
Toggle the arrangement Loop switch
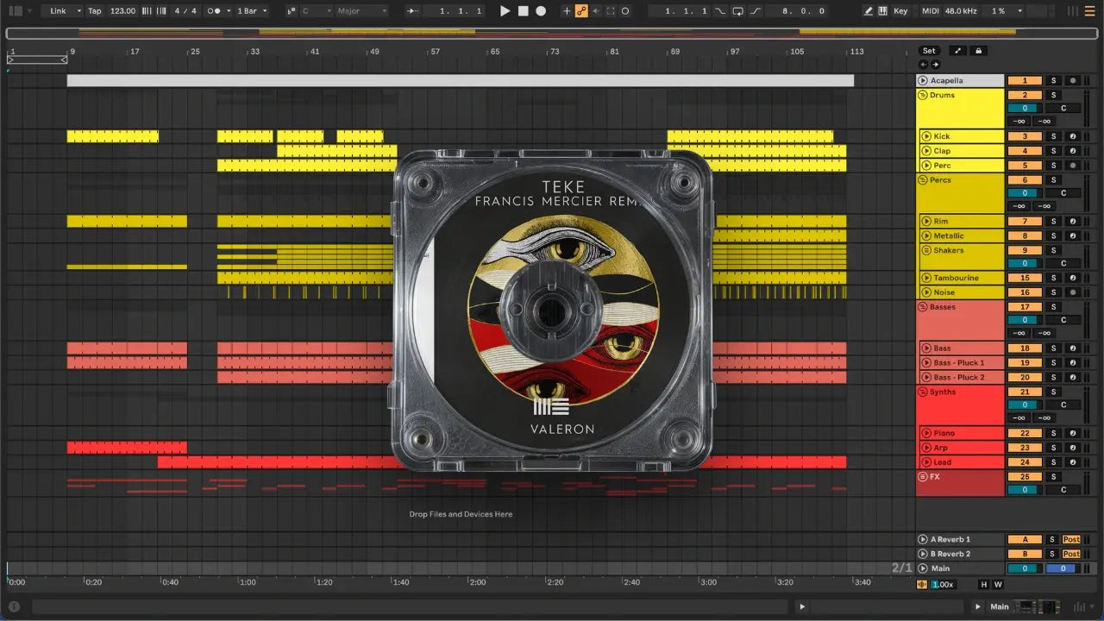(738, 11)
